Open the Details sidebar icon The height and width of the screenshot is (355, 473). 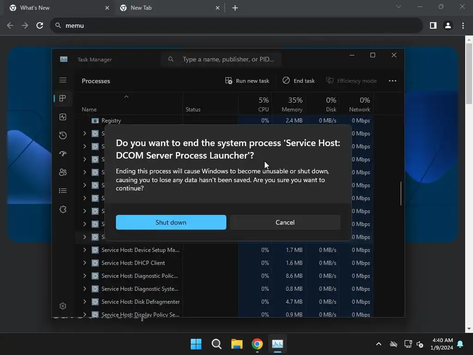63,190
